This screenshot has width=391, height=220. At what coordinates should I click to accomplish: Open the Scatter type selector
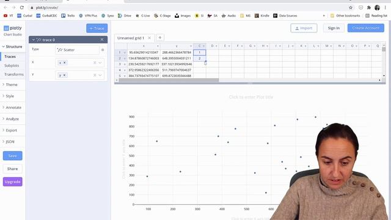77,50
